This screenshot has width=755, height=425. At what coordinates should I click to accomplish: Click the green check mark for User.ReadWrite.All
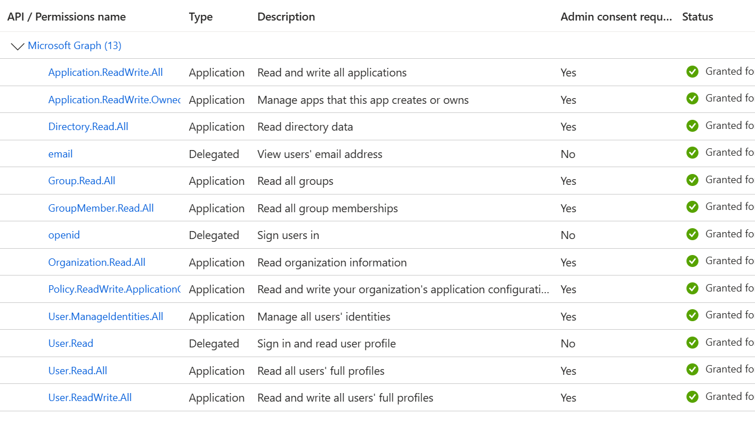tap(692, 396)
